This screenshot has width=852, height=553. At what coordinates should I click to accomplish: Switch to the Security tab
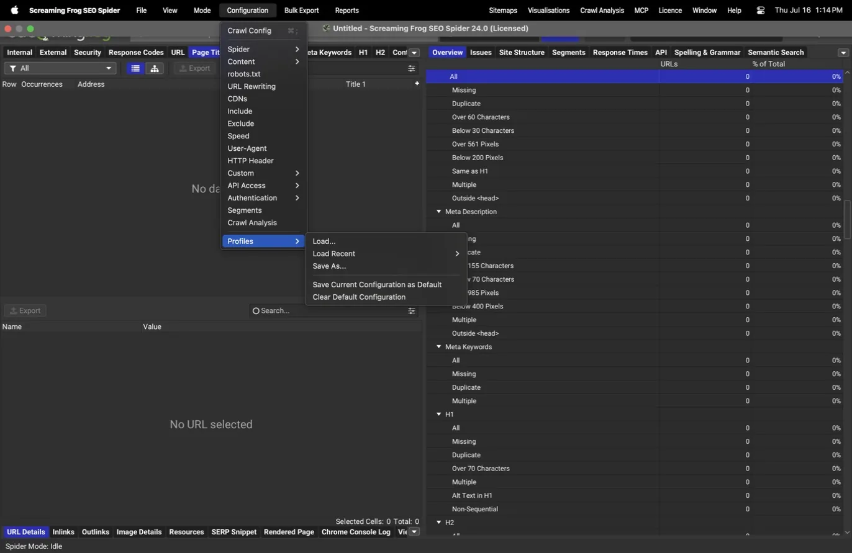(x=87, y=53)
